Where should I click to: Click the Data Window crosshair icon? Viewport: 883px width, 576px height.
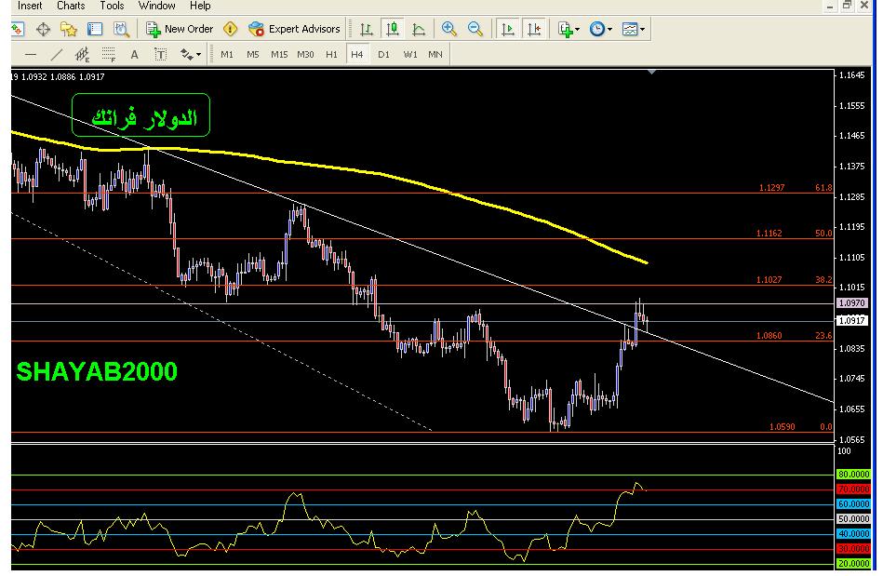pos(43,29)
